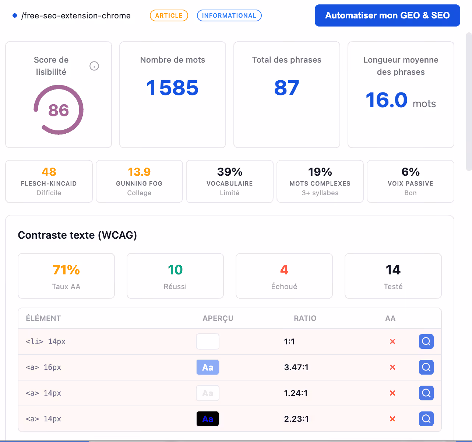The height and width of the screenshot is (442, 472).
Task: Open magnifier for the 2.23:1 ratio row
Action: click(x=426, y=419)
